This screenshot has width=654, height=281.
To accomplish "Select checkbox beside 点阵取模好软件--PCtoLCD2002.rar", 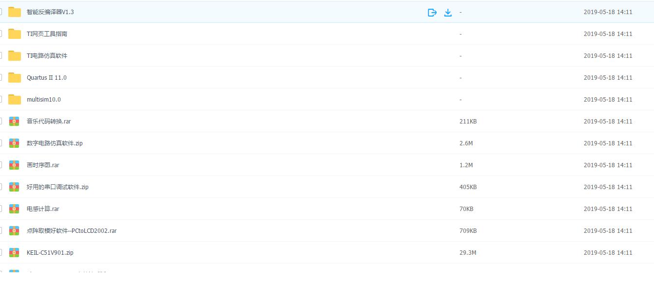I will [0, 230].
